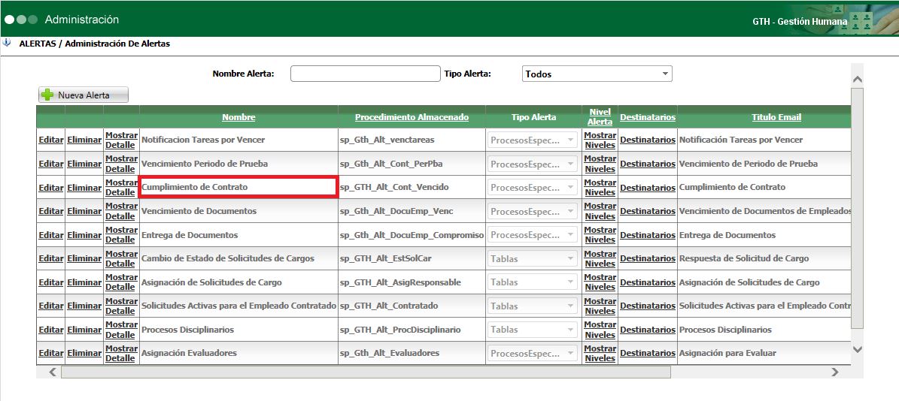Open Tipo Alerta dropdown for Vencimiento de Documentos
Screen dimensions: 899x401
coord(533,211)
